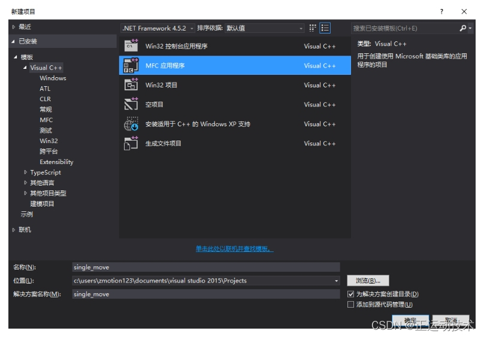The height and width of the screenshot is (337, 484).
Task: Select Windows under Visual C++
Action: [53, 78]
